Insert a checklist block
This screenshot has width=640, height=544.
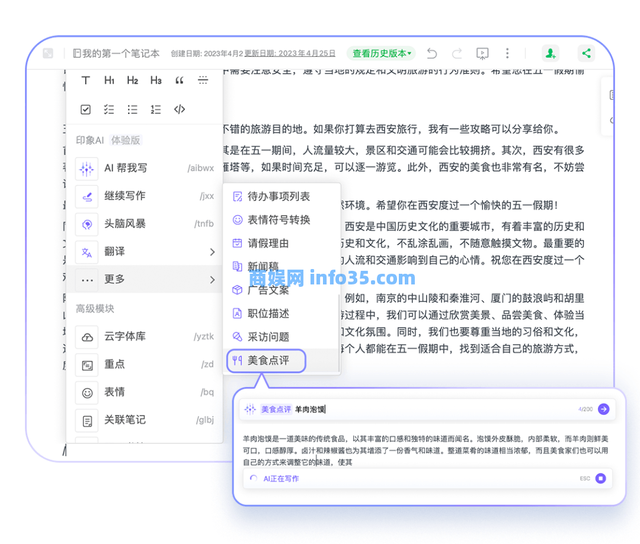(109, 109)
